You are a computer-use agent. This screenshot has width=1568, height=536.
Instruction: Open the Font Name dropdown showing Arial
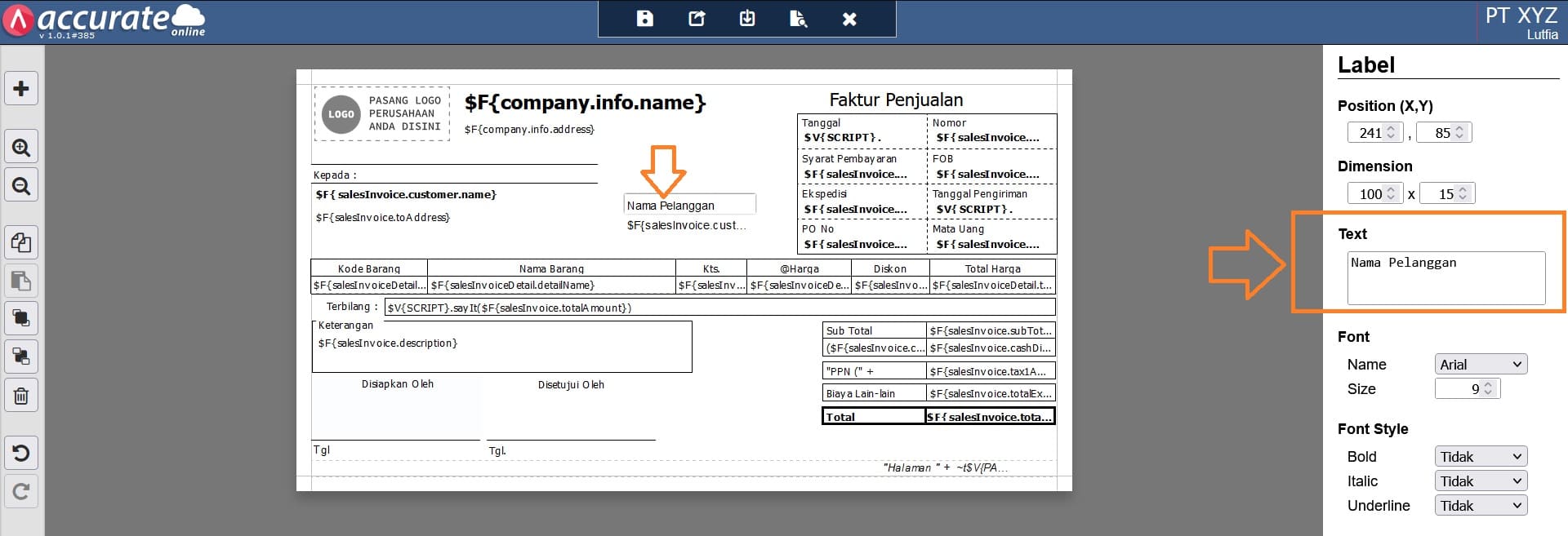click(1480, 365)
